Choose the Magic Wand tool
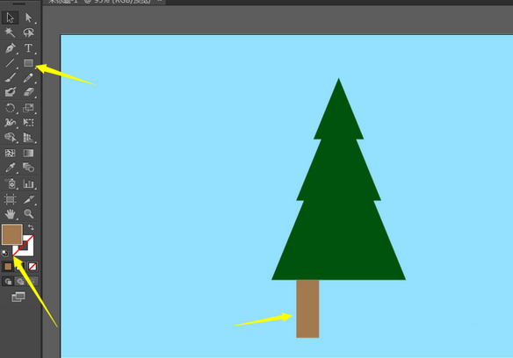Viewport: 513px width, 358px height. pyautogui.click(x=11, y=32)
